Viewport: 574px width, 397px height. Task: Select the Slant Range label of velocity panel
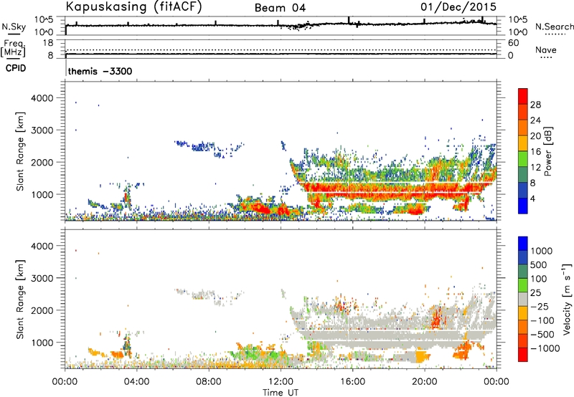point(20,299)
